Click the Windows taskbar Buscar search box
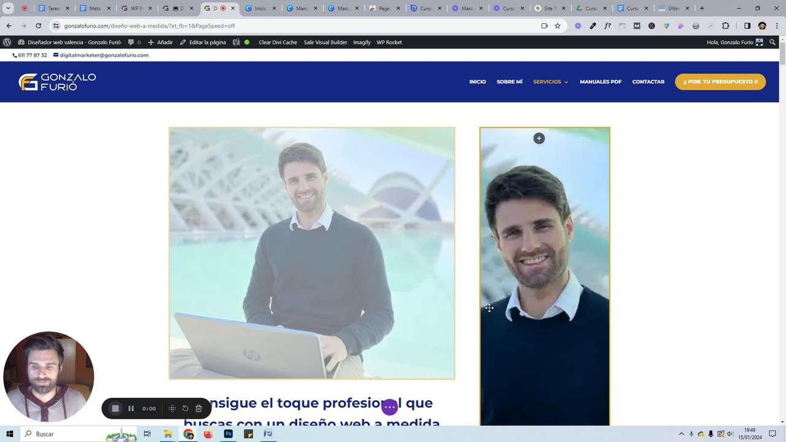The width and height of the screenshot is (786, 442). coord(79,434)
